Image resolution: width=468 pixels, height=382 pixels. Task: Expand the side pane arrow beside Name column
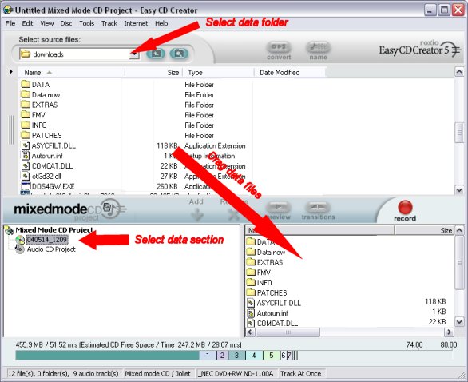point(11,72)
